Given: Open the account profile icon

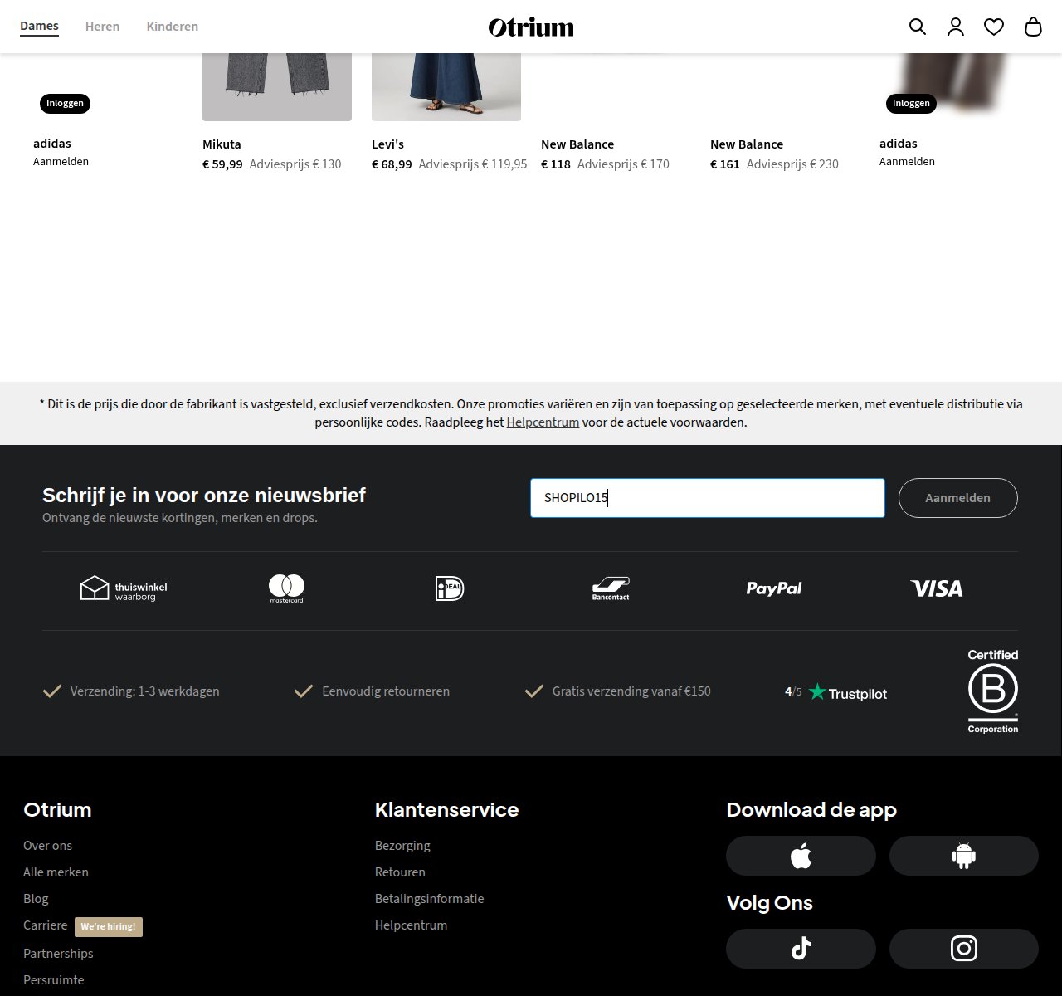Looking at the screenshot, I should [956, 27].
